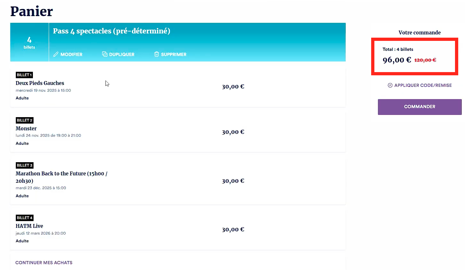Click the BILLET 3 black badge
The height and width of the screenshot is (270, 465).
25,165
